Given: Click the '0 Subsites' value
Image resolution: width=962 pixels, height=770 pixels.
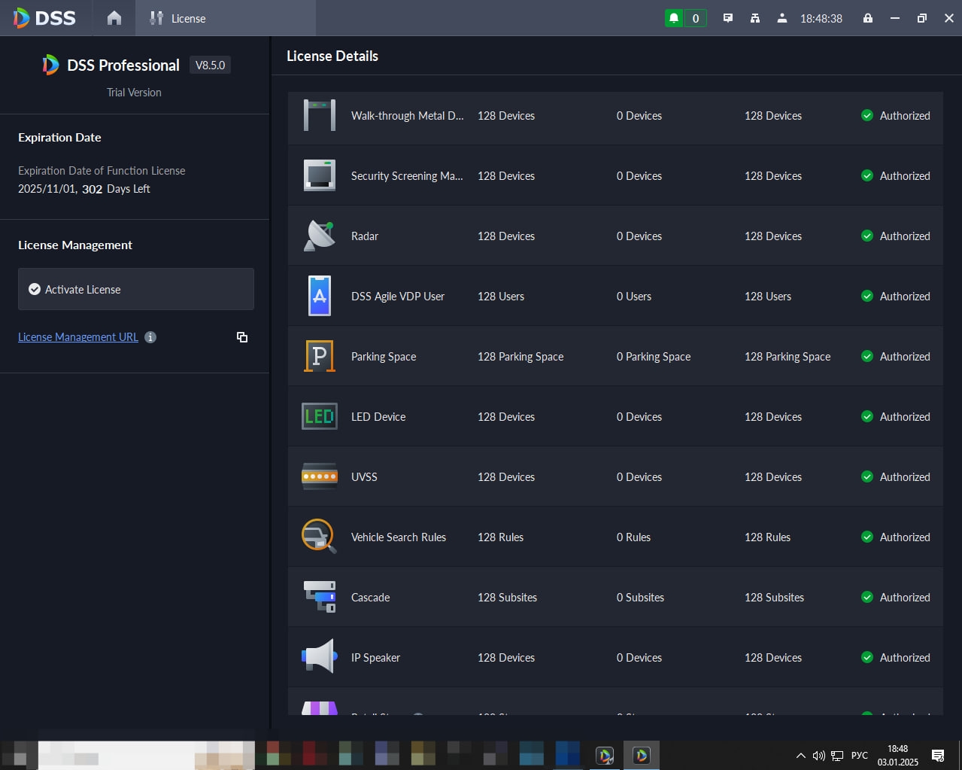Looking at the screenshot, I should pyautogui.click(x=640, y=598).
